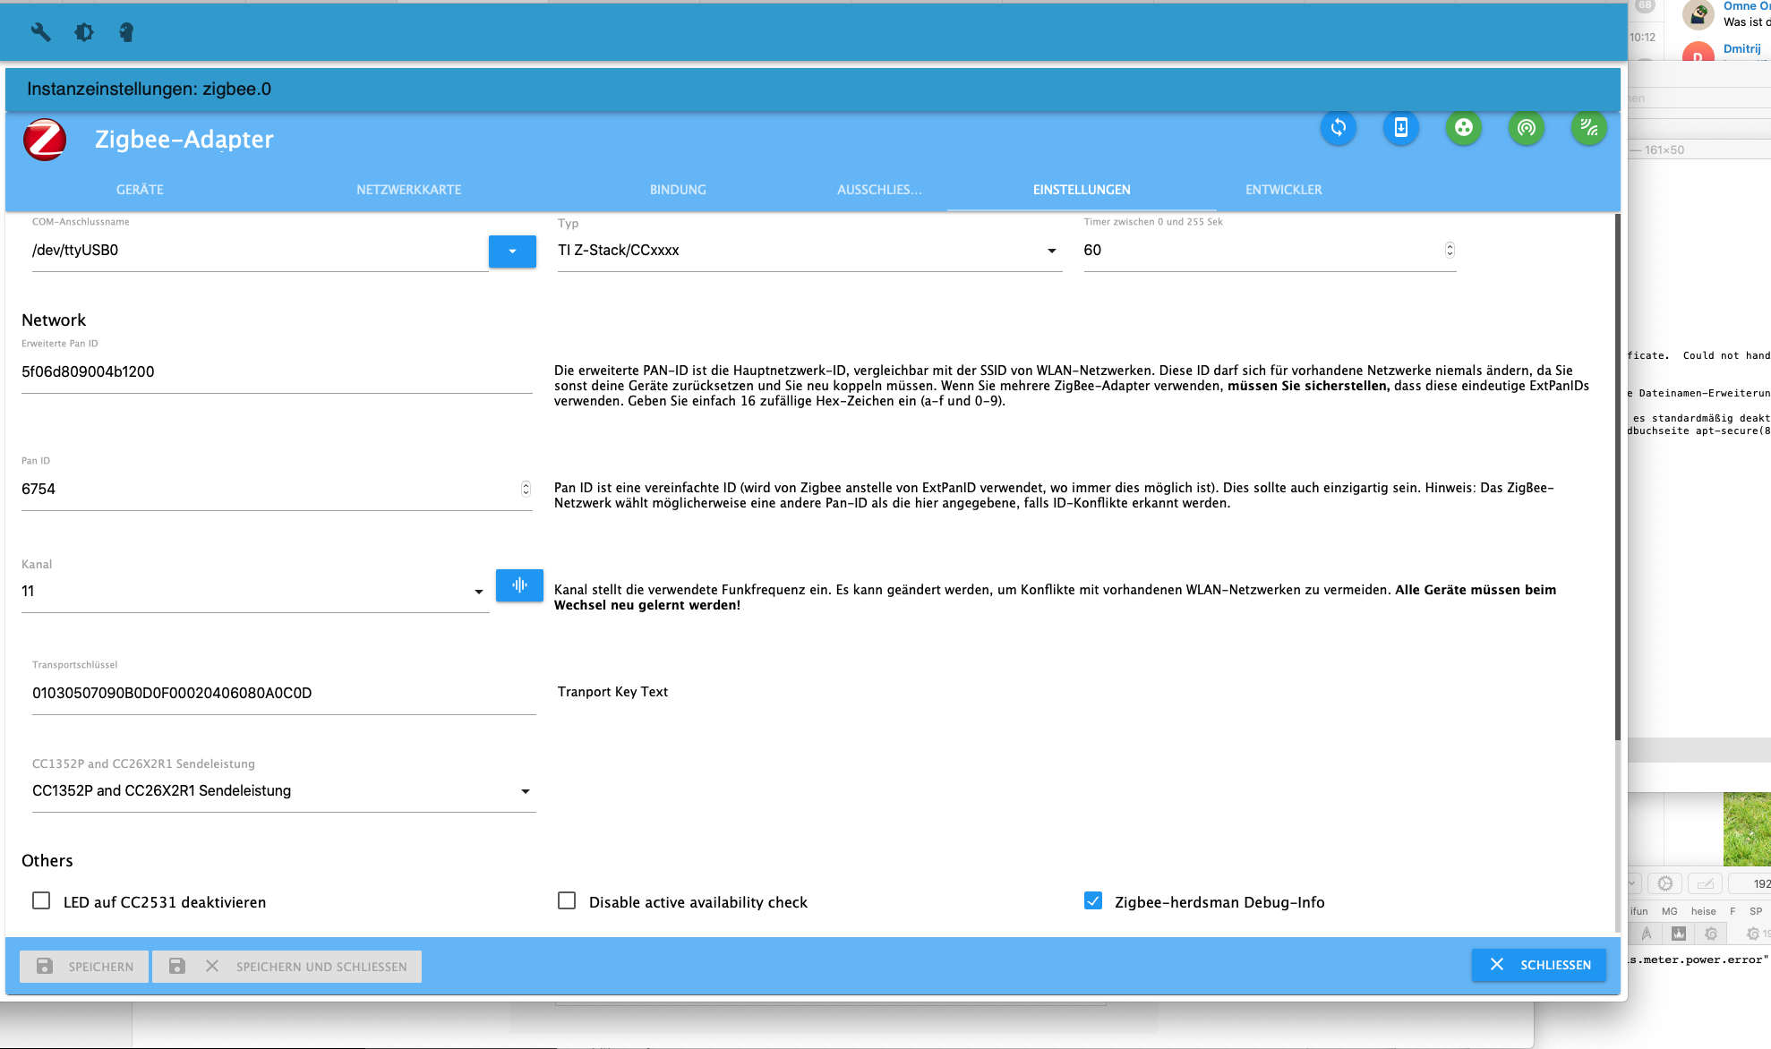
Task: Switch to the Entwickler tab
Action: 1284,190
